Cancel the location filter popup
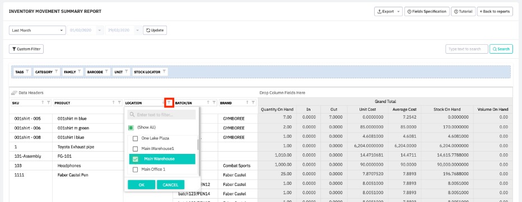The height and width of the screenshot is (202, 522). click(170, 185)
